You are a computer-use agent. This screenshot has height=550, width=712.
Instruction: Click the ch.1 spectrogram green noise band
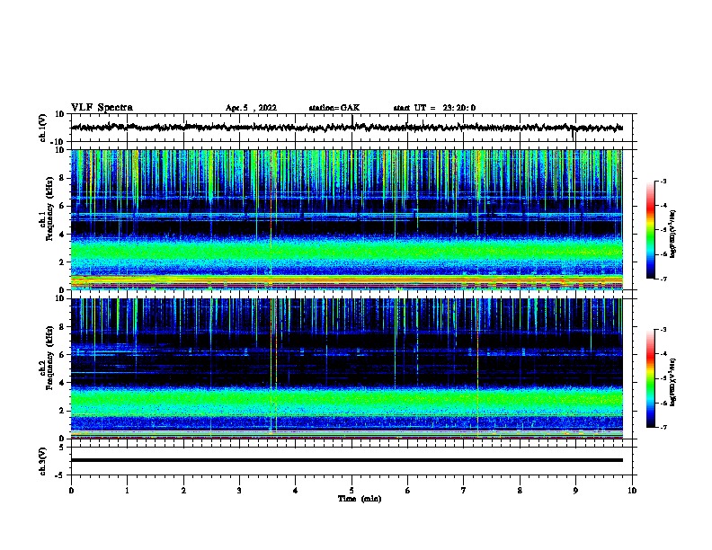click(347, 251)
